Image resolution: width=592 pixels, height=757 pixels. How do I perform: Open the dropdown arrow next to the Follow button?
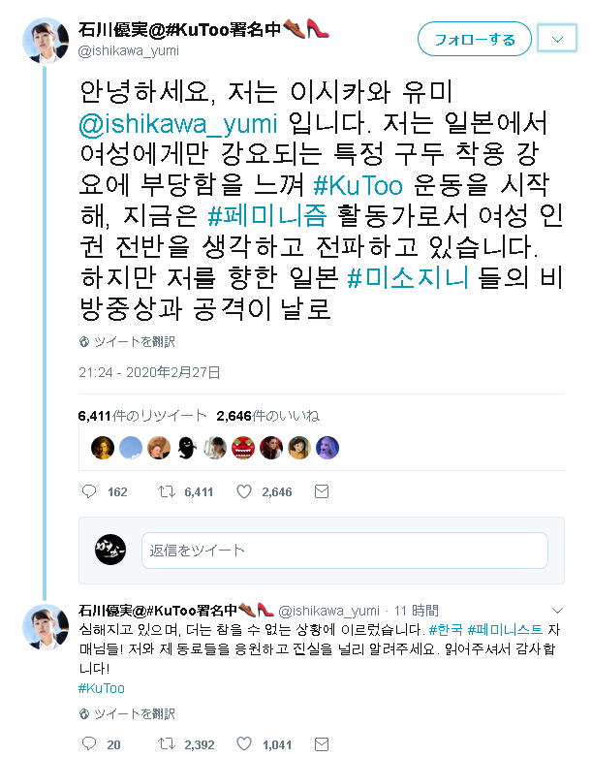click(x=557, y=39)
